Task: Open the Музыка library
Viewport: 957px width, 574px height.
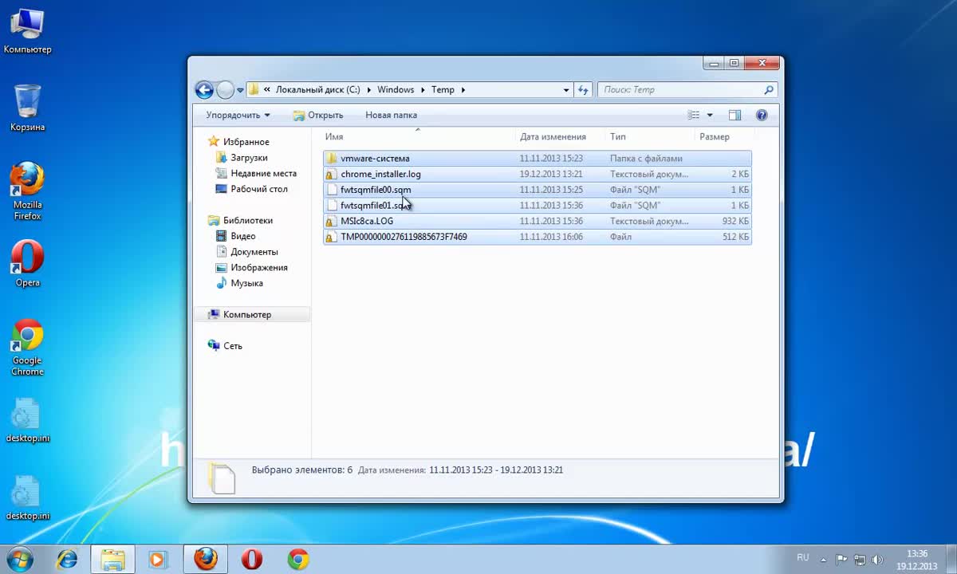Action: (239, 283)
